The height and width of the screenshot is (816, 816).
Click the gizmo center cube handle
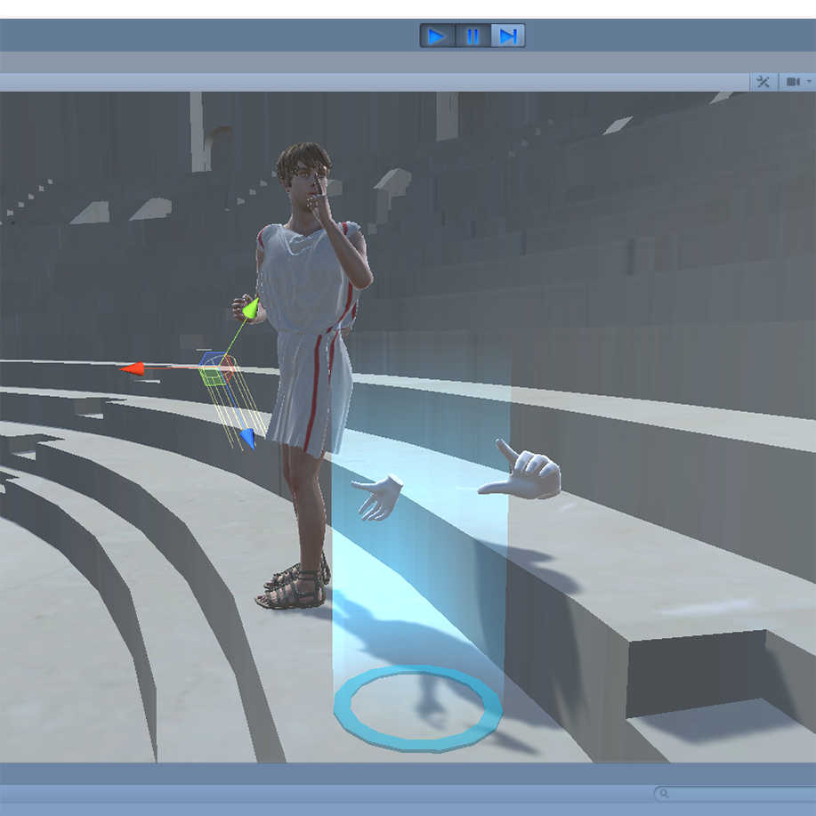[x=216, y=368]
